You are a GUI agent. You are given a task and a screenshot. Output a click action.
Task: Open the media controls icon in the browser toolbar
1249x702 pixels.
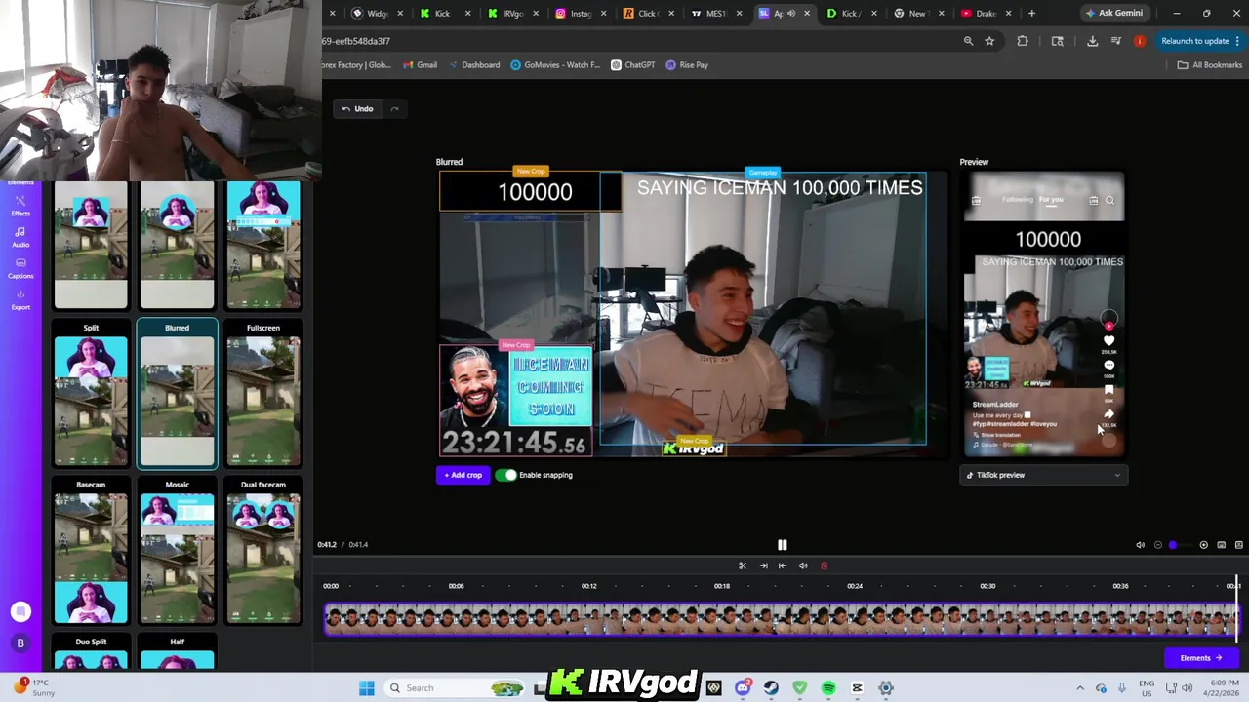coord(1115,41)
